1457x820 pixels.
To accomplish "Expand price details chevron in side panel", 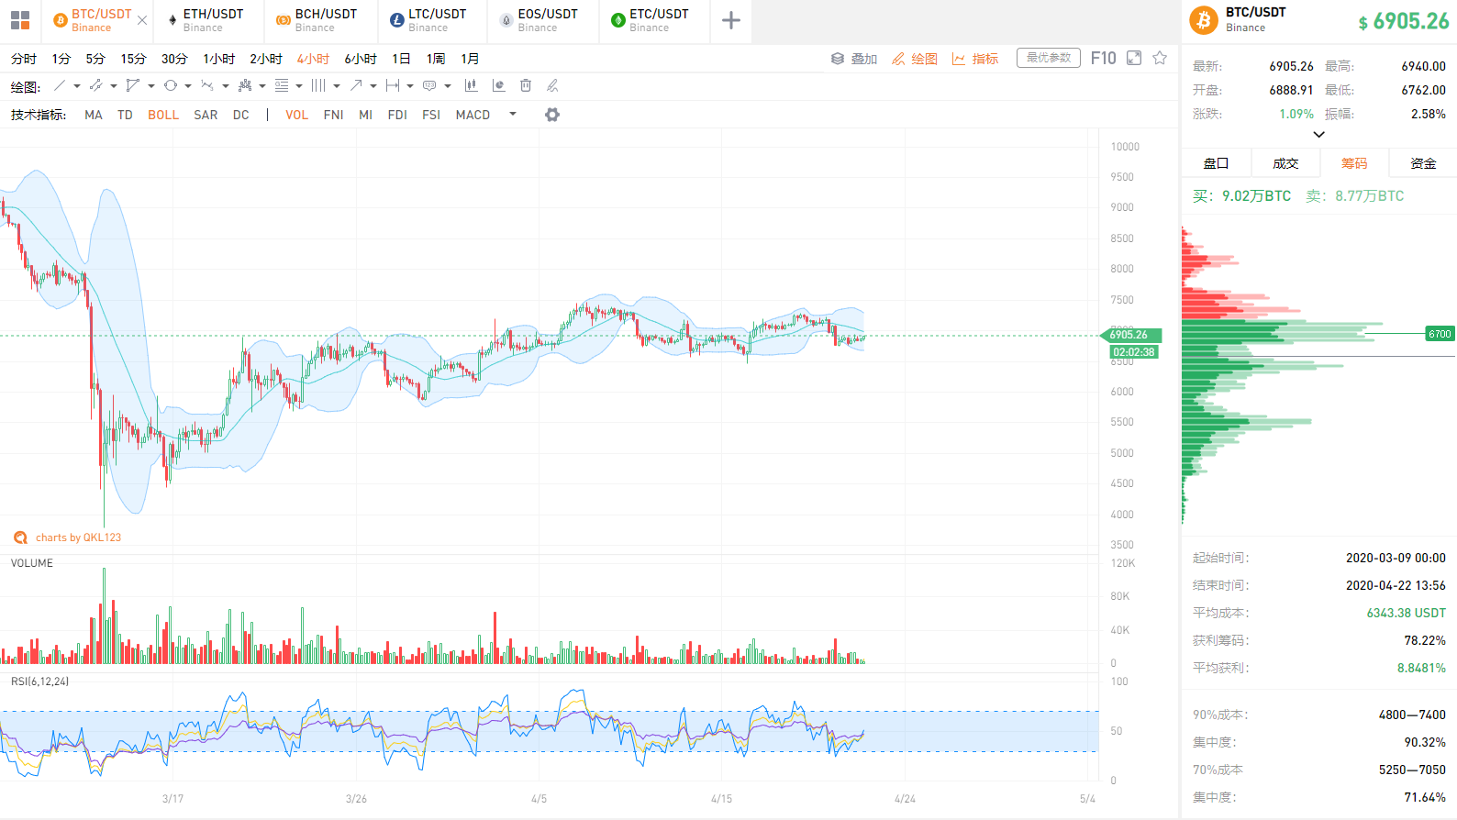I will click(1319, 134).
